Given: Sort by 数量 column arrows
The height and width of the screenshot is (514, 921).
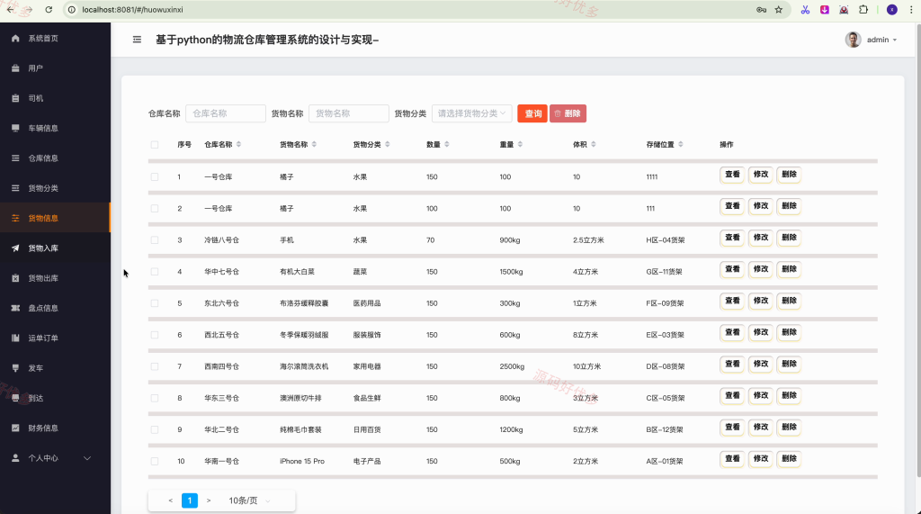Looking at the screenshot, I should (x=447, y=144).
